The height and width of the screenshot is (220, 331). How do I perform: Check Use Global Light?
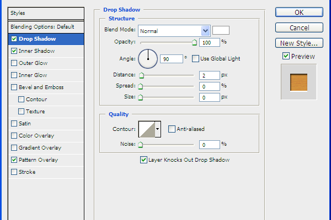[195, 58]
